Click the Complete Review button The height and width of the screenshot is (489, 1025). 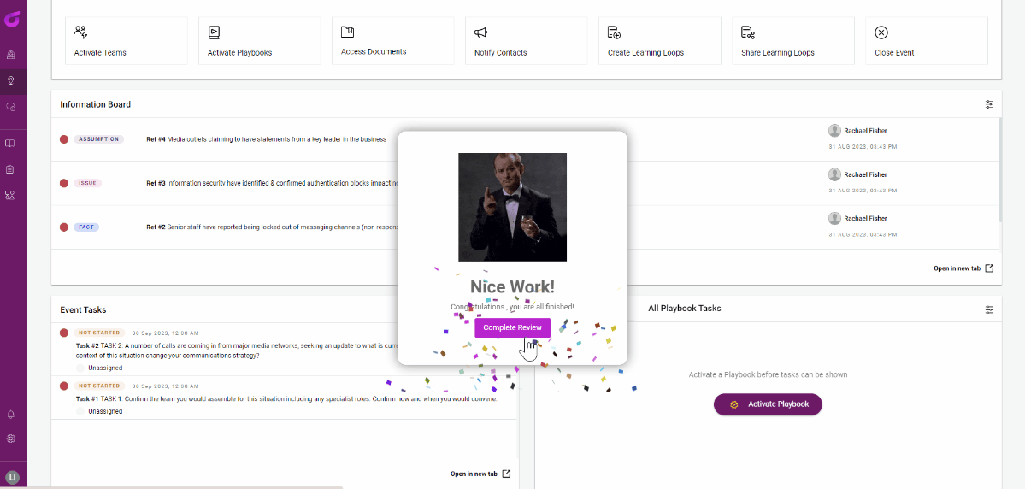tap(513, 327)
